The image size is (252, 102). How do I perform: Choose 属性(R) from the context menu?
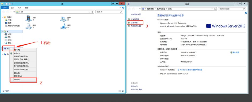click(23, 80)
